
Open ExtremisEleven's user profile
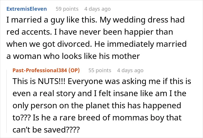(x=27, y=9)
